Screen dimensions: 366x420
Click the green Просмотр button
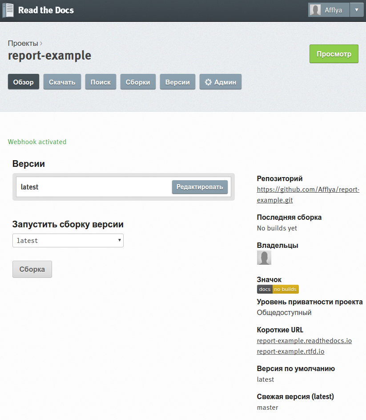[334, 54]
